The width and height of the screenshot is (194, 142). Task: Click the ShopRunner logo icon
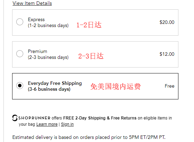click(15, 118)
